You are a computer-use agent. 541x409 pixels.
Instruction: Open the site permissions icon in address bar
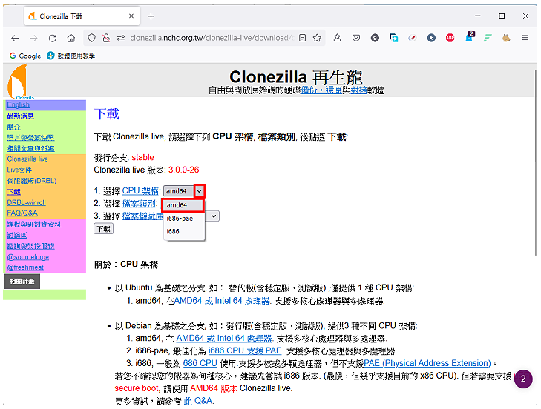pos(121,38)
